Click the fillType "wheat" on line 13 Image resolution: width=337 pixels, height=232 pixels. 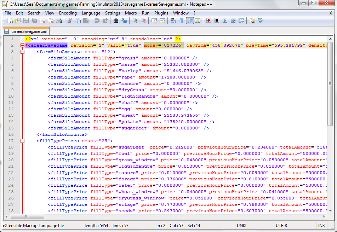click(128, 115)
